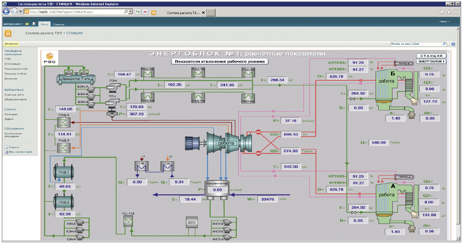Screen dimensions: 463x244
Task: Expand the address bar search dropdown
Action: (x=131, y=11)
